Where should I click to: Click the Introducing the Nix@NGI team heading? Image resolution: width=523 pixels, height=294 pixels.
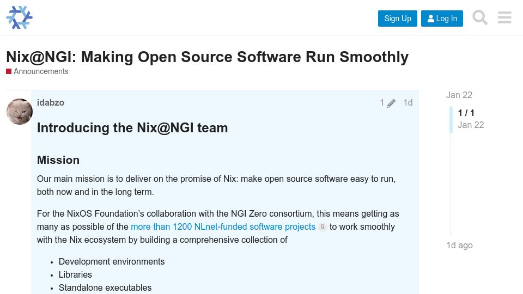coord(132,128)
